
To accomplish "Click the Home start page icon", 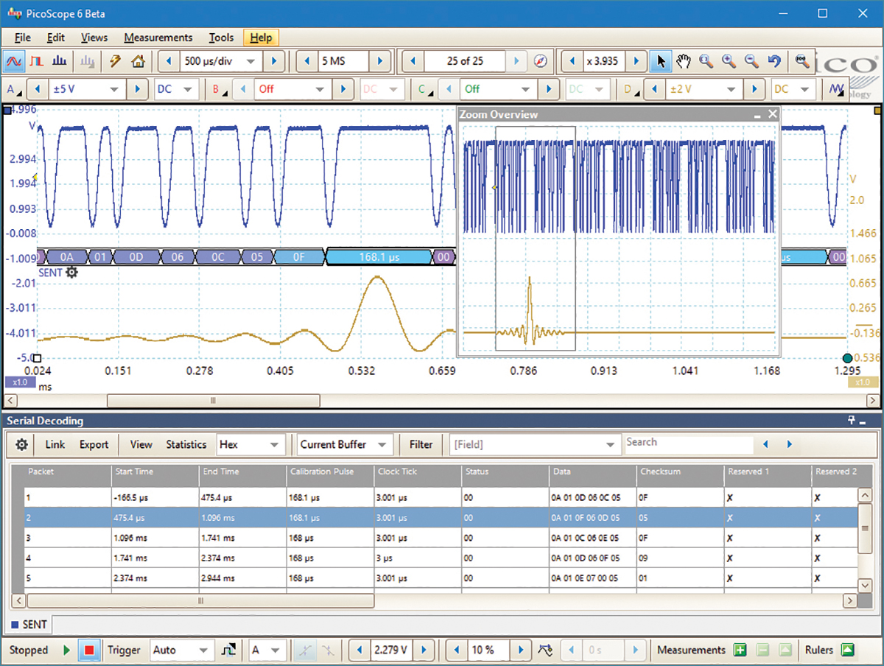I will [138, 61].
